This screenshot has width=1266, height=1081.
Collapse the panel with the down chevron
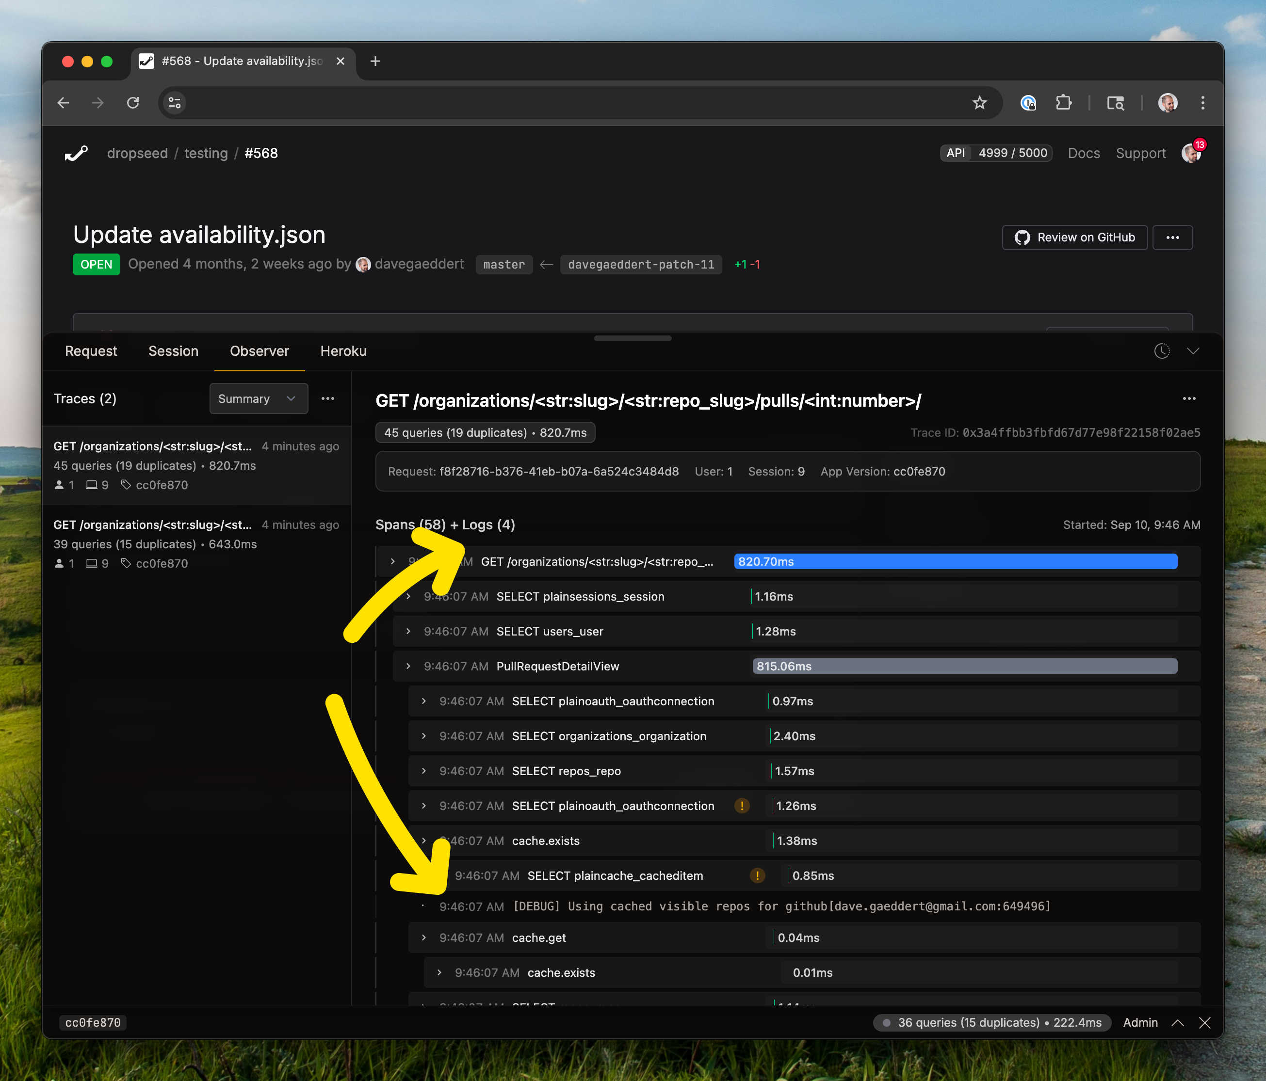[1193, 351]
